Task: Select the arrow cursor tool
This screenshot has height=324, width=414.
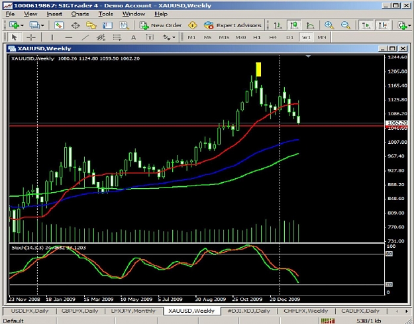Action: 15,37
